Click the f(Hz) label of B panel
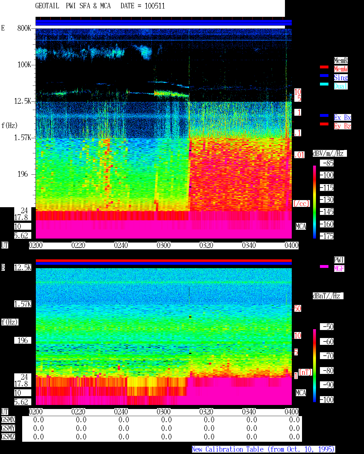This screenshot has height=454, width=364. [10, 322]
